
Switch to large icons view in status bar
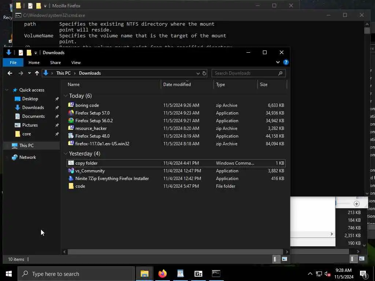[x=284, y=259]
